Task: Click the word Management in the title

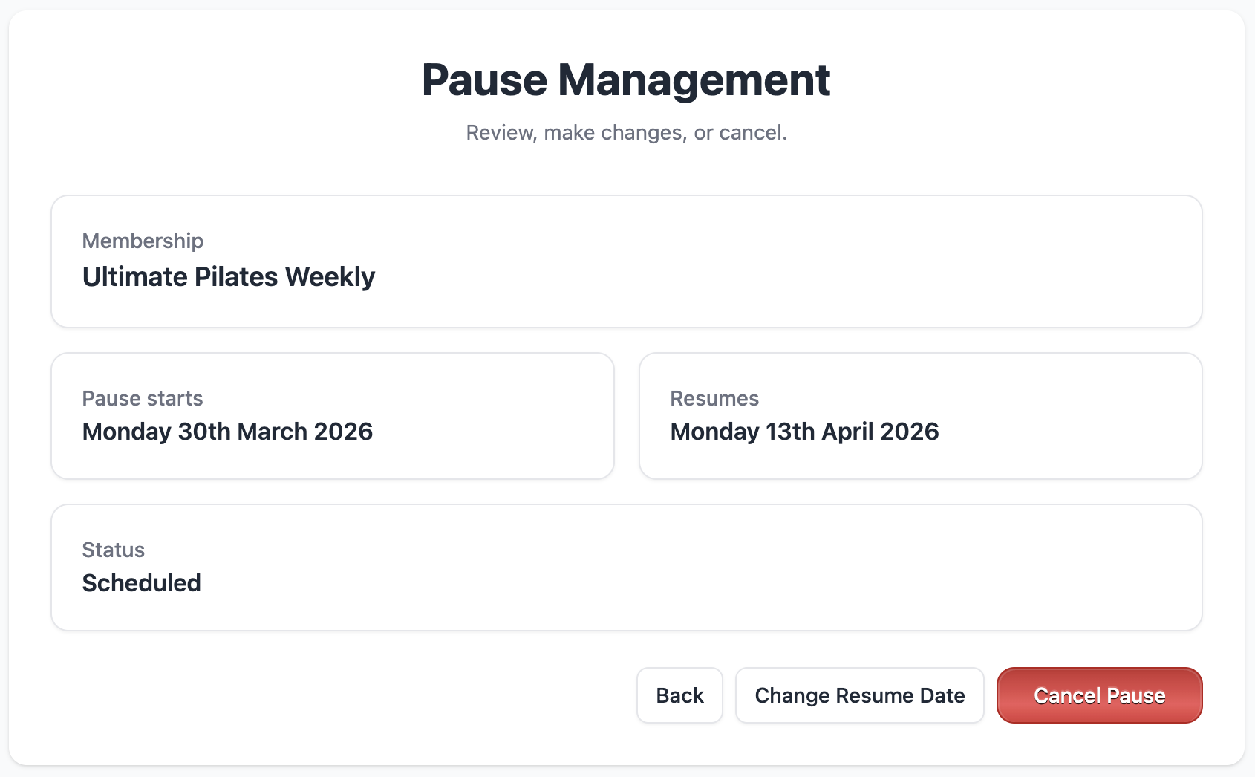Action: 694,79
